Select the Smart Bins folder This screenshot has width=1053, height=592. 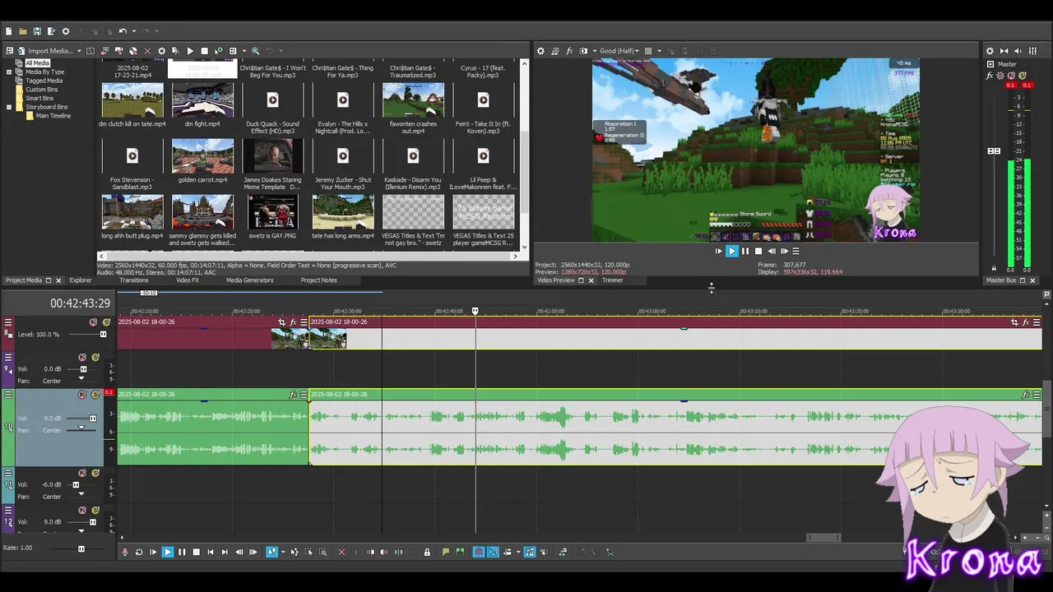coord(39,98)
